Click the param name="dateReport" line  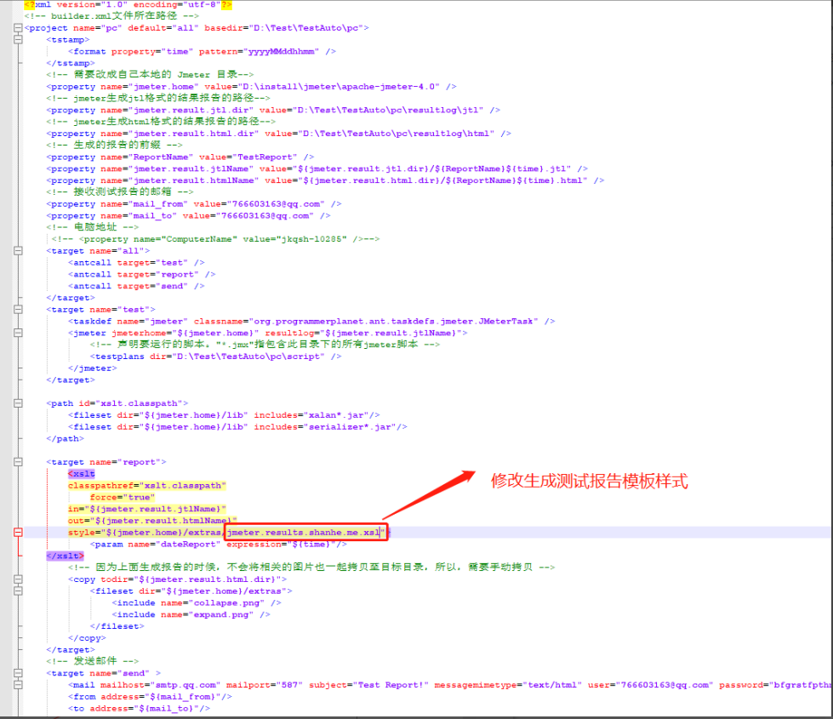tap(219, 545)
